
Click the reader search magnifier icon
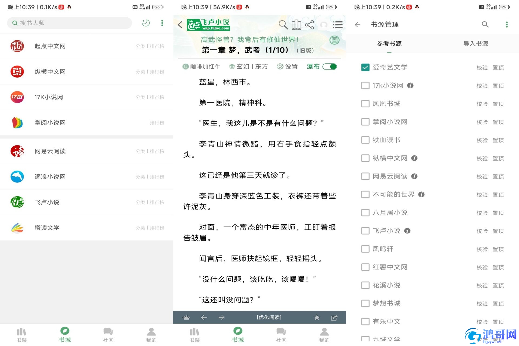[x=283, y=25]
